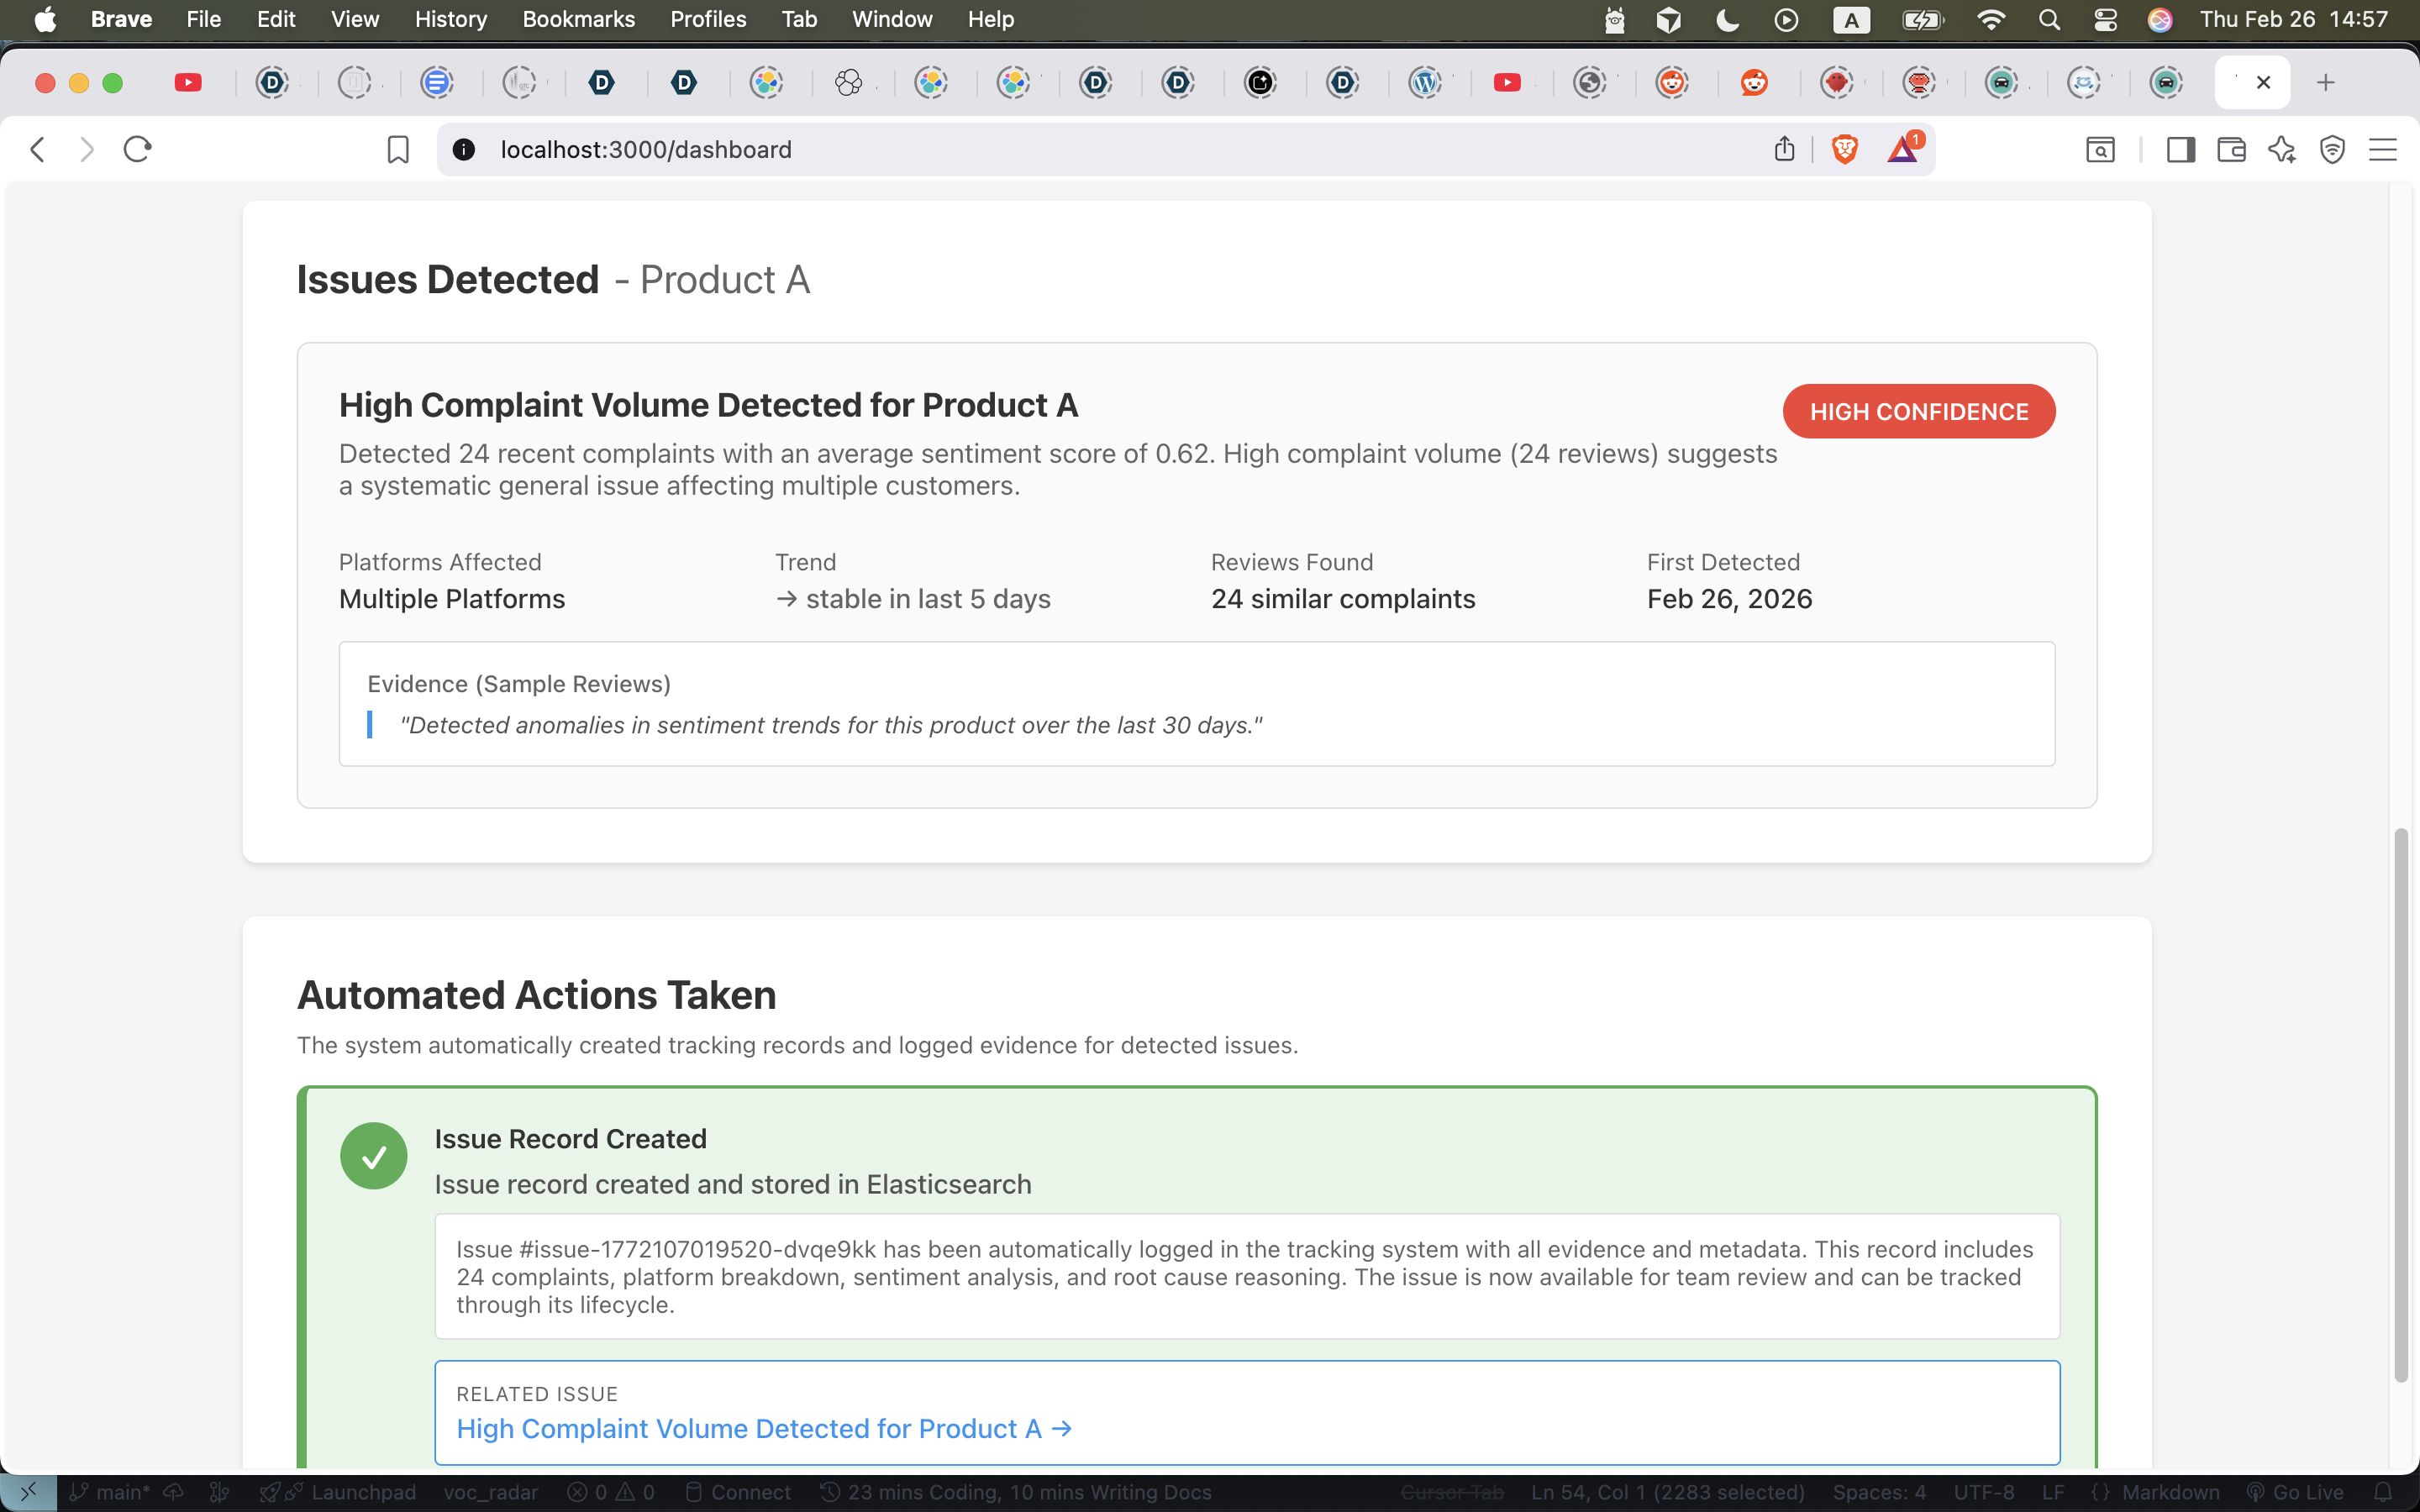This screenshot has width=2420, height=1512.
Task: Open the share icon in address bar
Action: pos(1784,150)
